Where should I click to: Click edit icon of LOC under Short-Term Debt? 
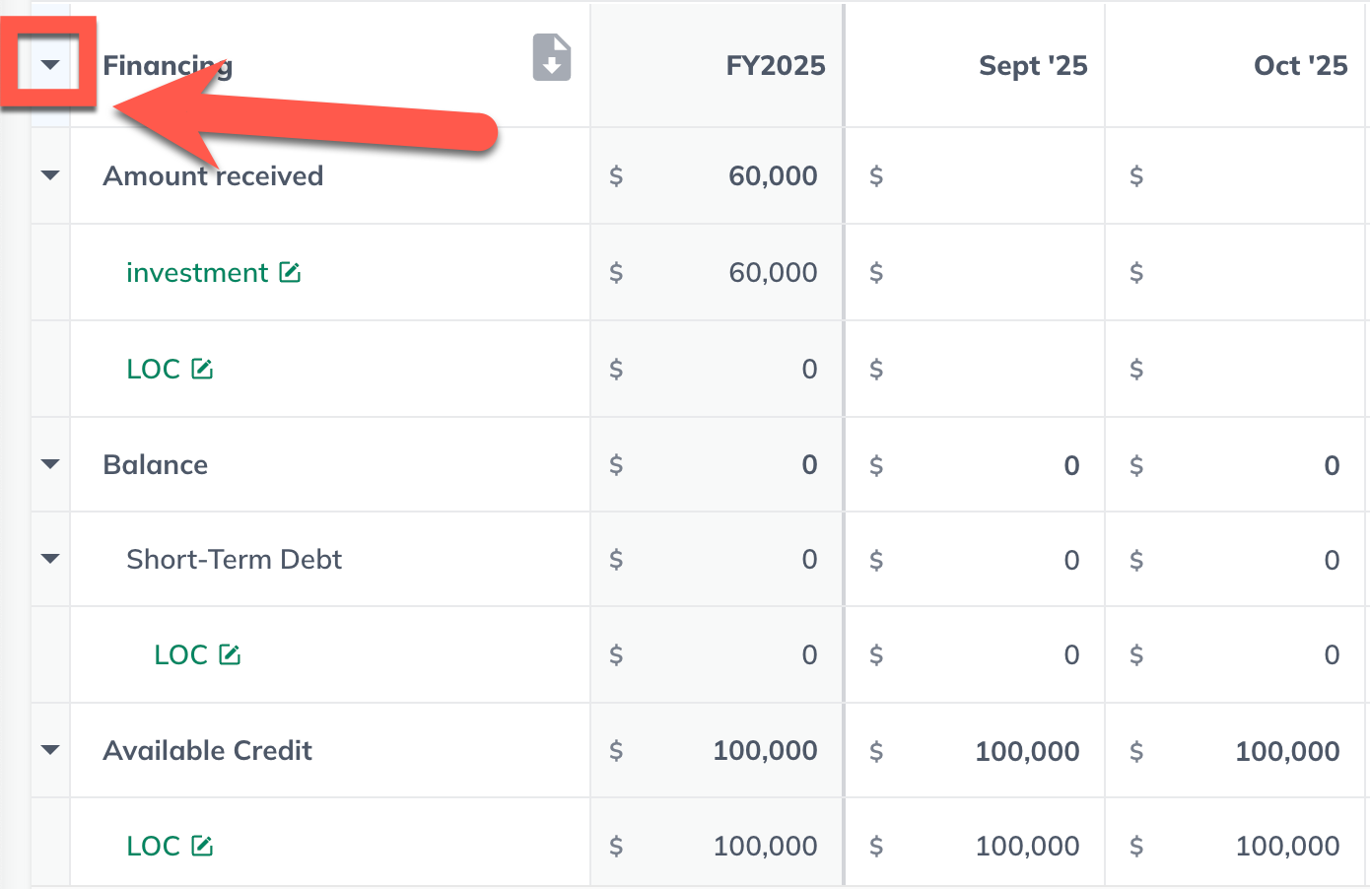coord(230,654)
